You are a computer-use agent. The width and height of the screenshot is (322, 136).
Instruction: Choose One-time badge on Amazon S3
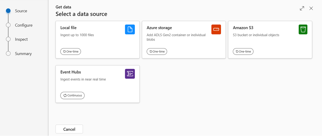[243, 52]
